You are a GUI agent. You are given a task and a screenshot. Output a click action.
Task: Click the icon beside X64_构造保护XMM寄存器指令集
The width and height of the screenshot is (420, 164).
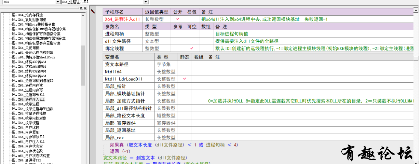pyautogui.click(x=14, y=29)
